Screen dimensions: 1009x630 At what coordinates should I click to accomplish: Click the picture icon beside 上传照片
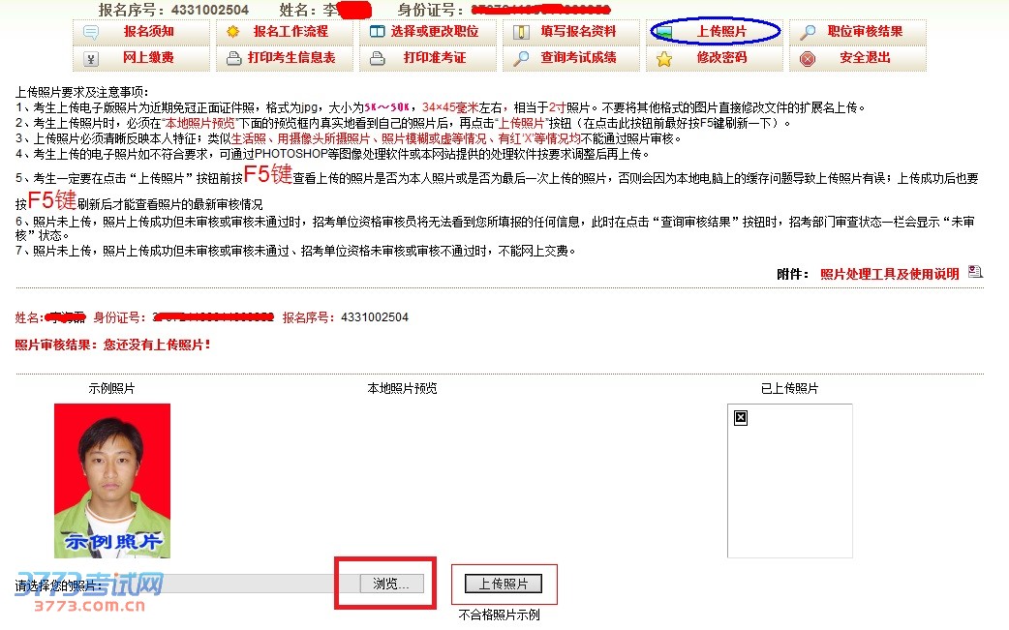click(664, 32)
